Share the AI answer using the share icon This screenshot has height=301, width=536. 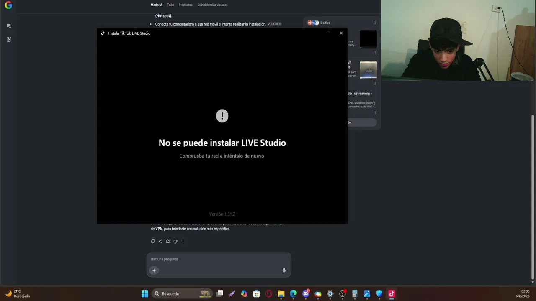[160, 241]
